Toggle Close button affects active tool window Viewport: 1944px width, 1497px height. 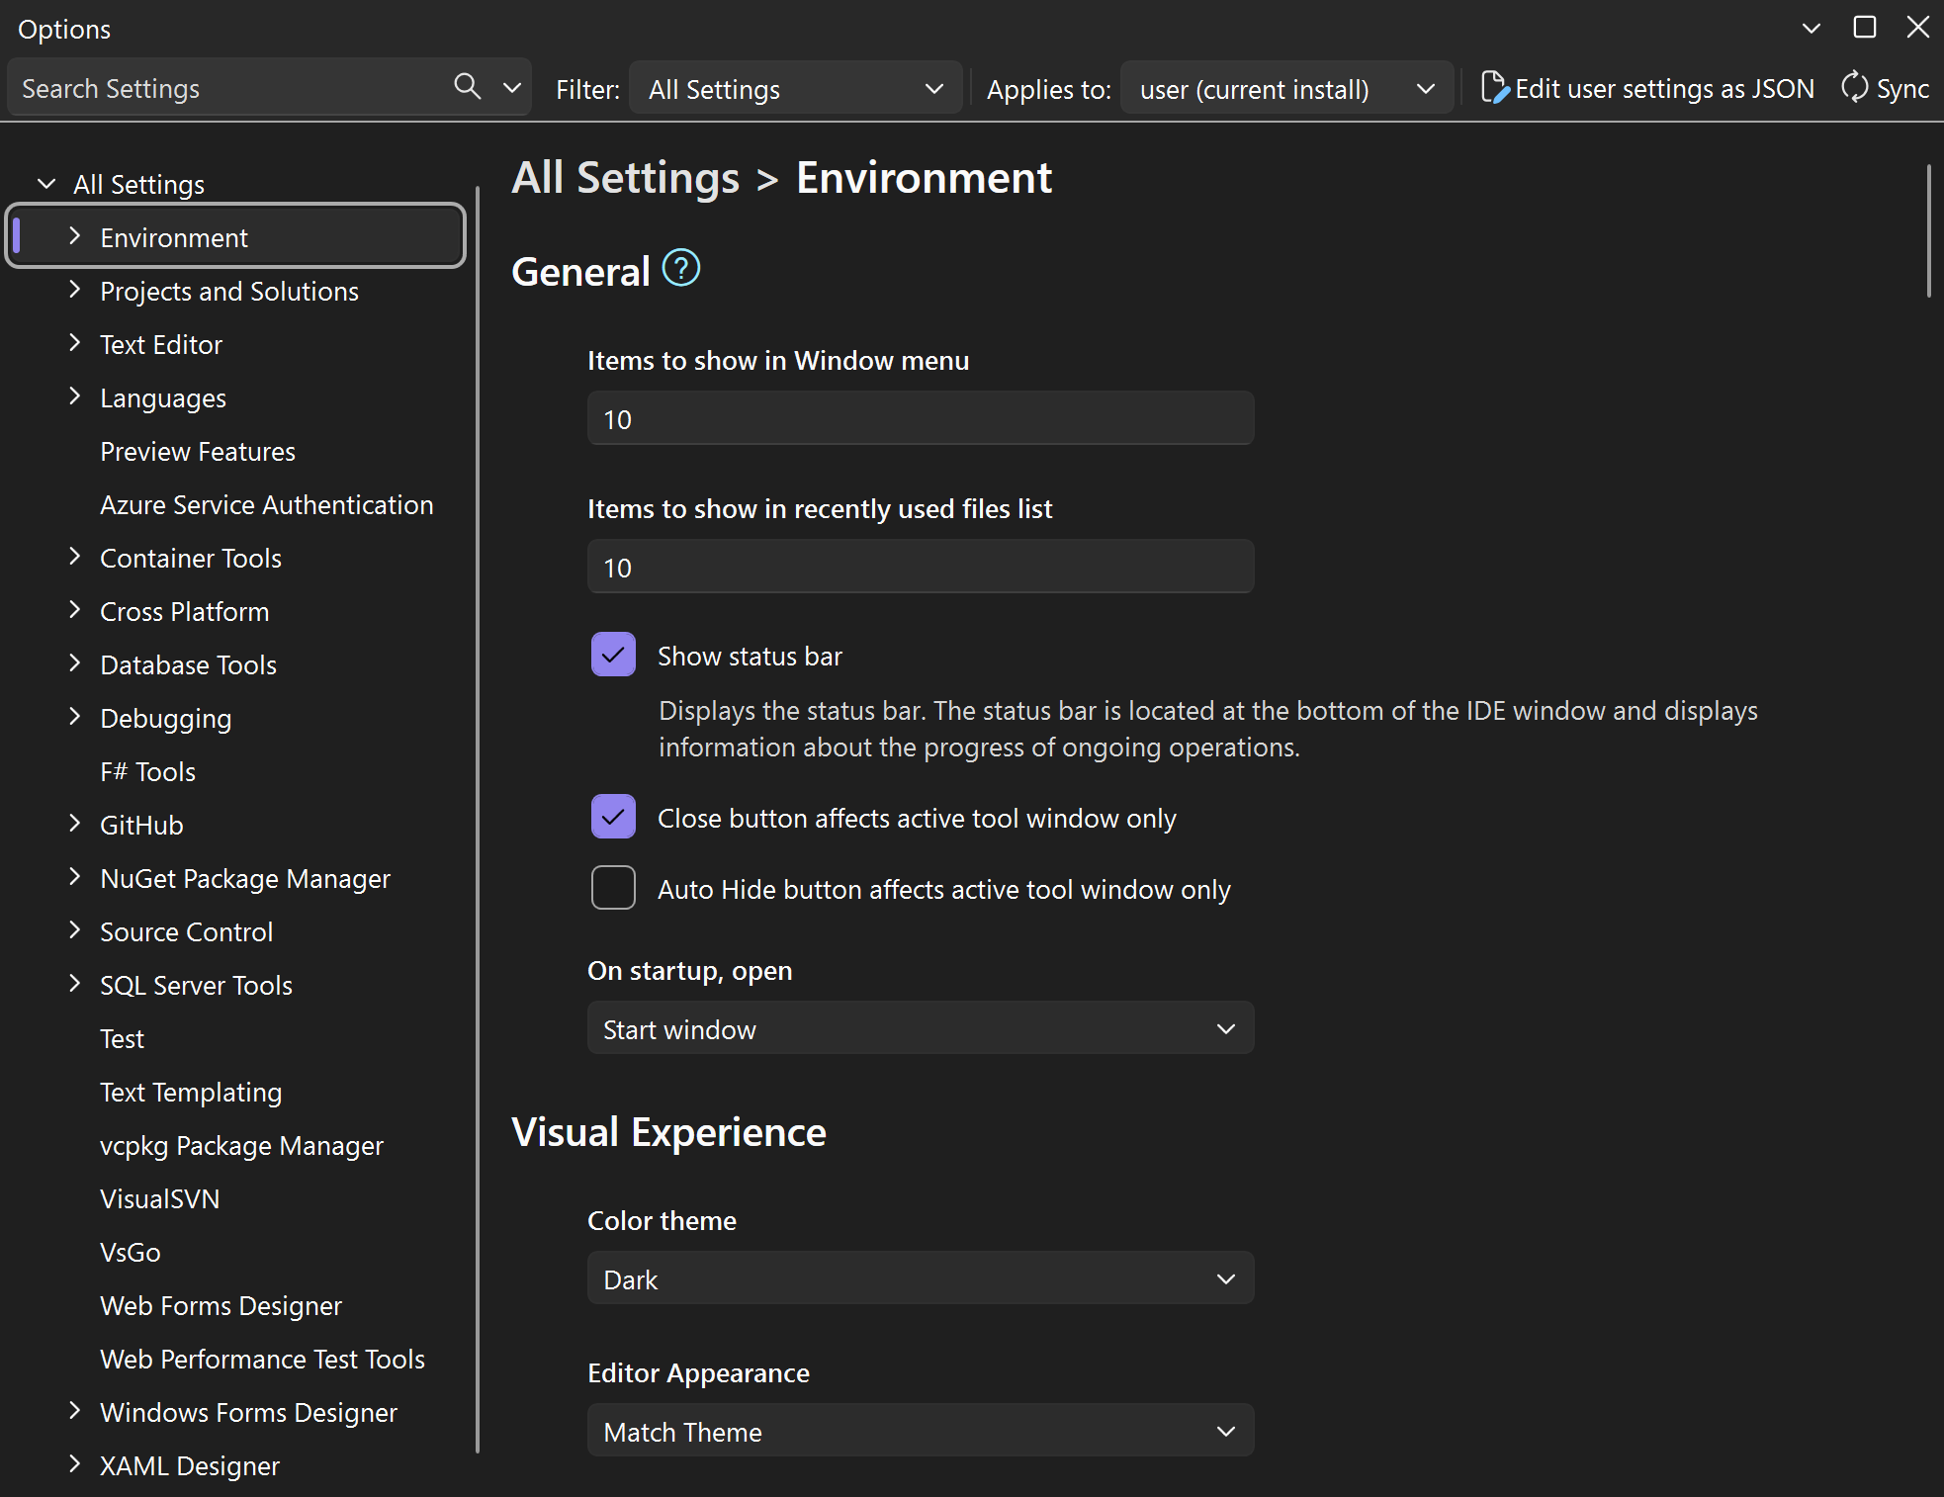pos(613,817)
